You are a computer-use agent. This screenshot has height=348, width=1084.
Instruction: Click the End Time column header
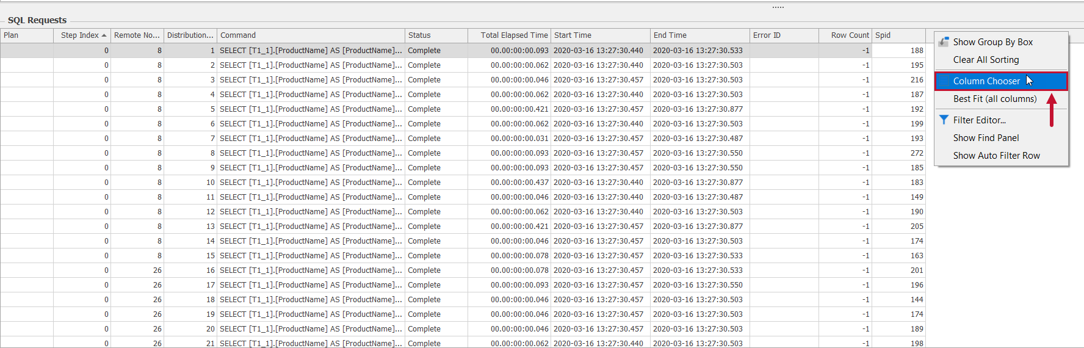click(699, 35)
